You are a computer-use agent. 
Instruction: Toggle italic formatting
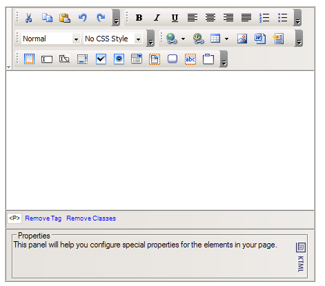(157, 18)
